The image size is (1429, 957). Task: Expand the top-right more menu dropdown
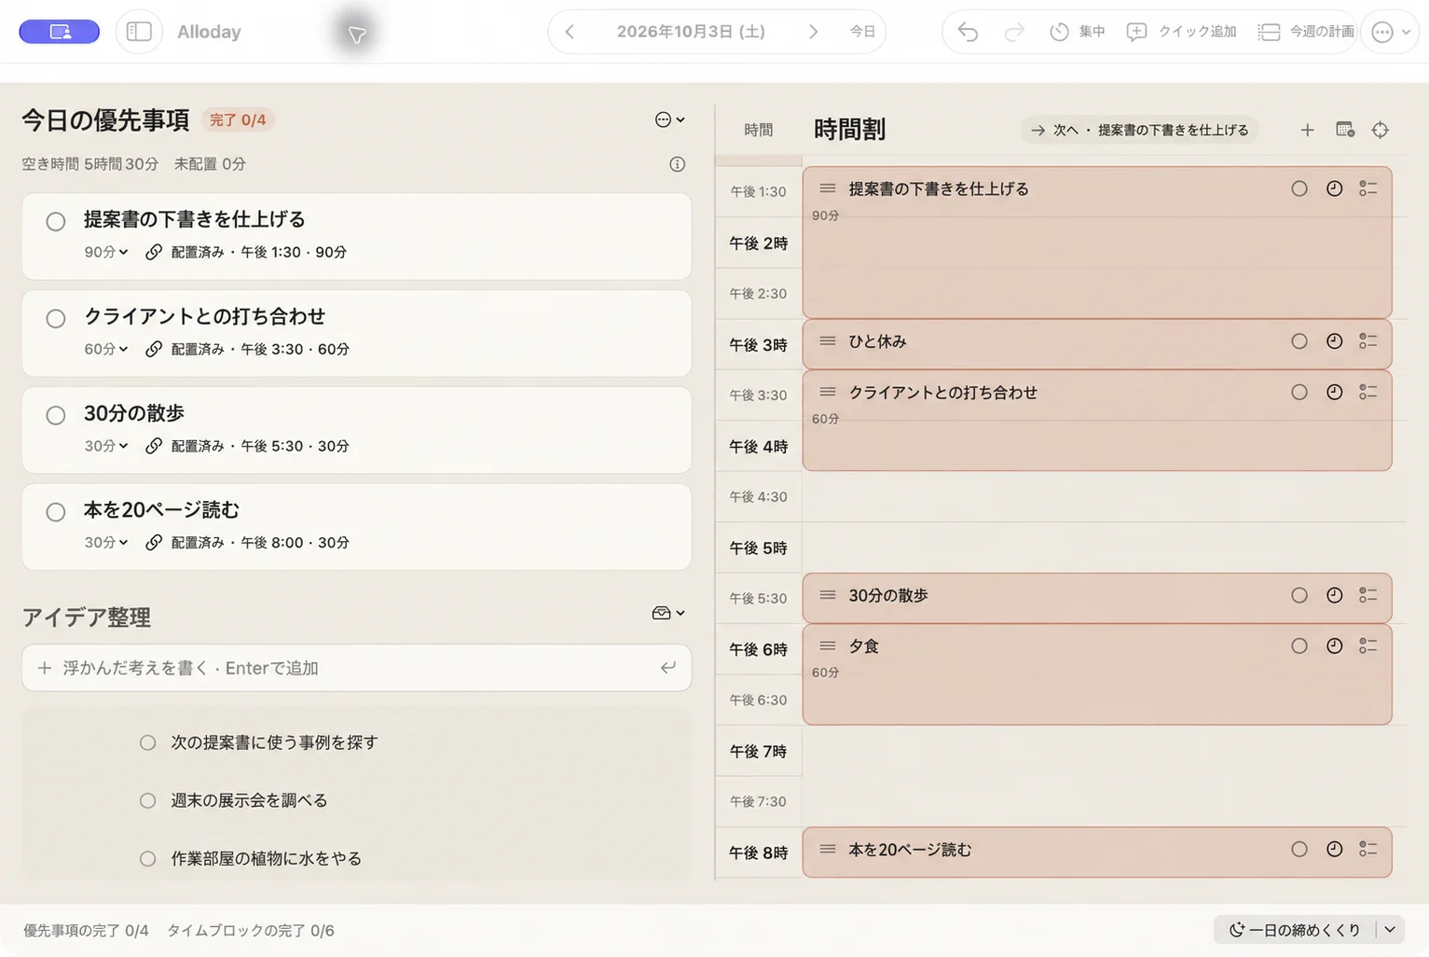1390,33
